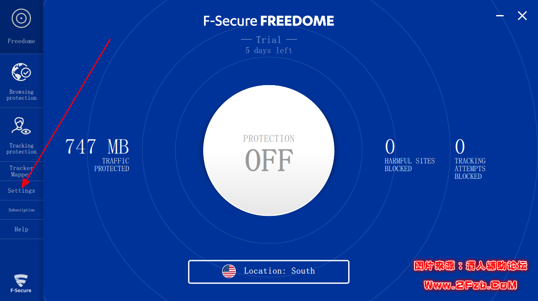Open the Help section
The image size is (538, 301).
[21, 229]
